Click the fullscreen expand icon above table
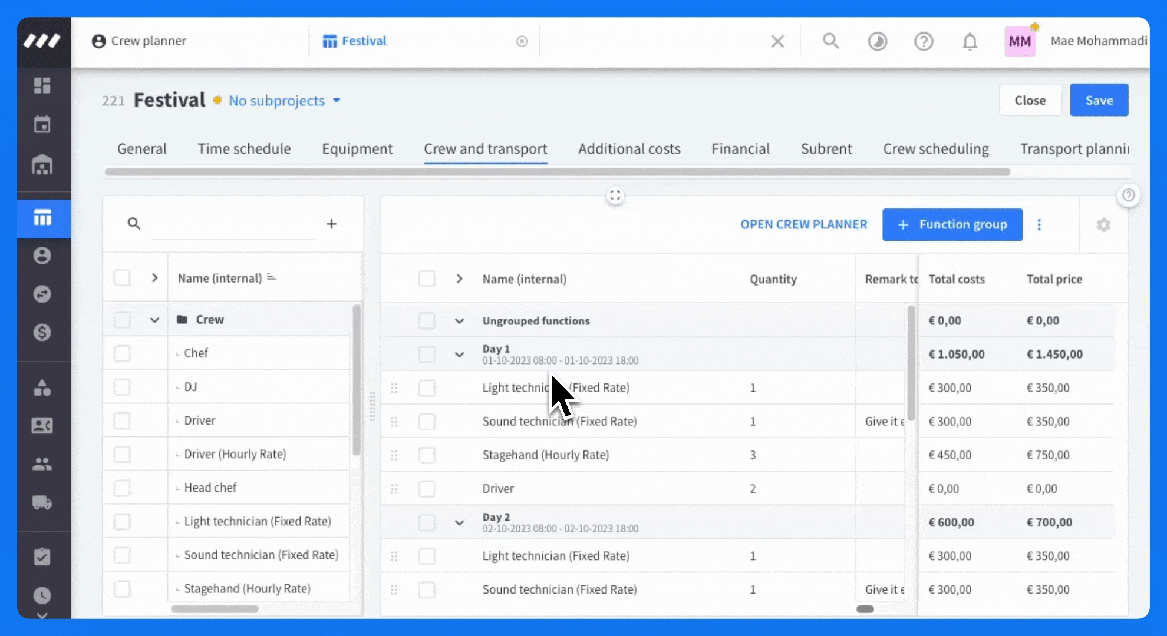This screenshot has height=636, width=1167. point(615,196)
